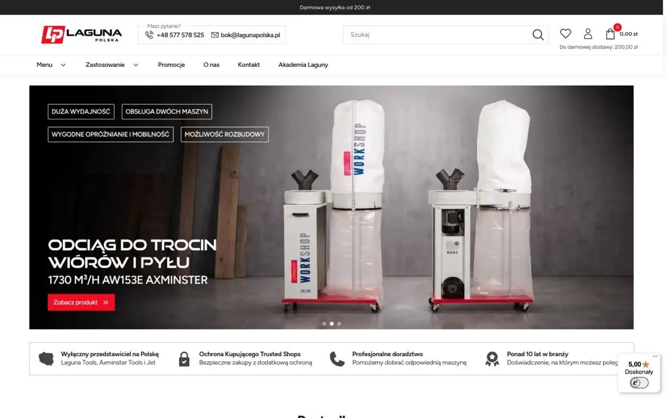Open the O nas menu item

tap(212, 65)
